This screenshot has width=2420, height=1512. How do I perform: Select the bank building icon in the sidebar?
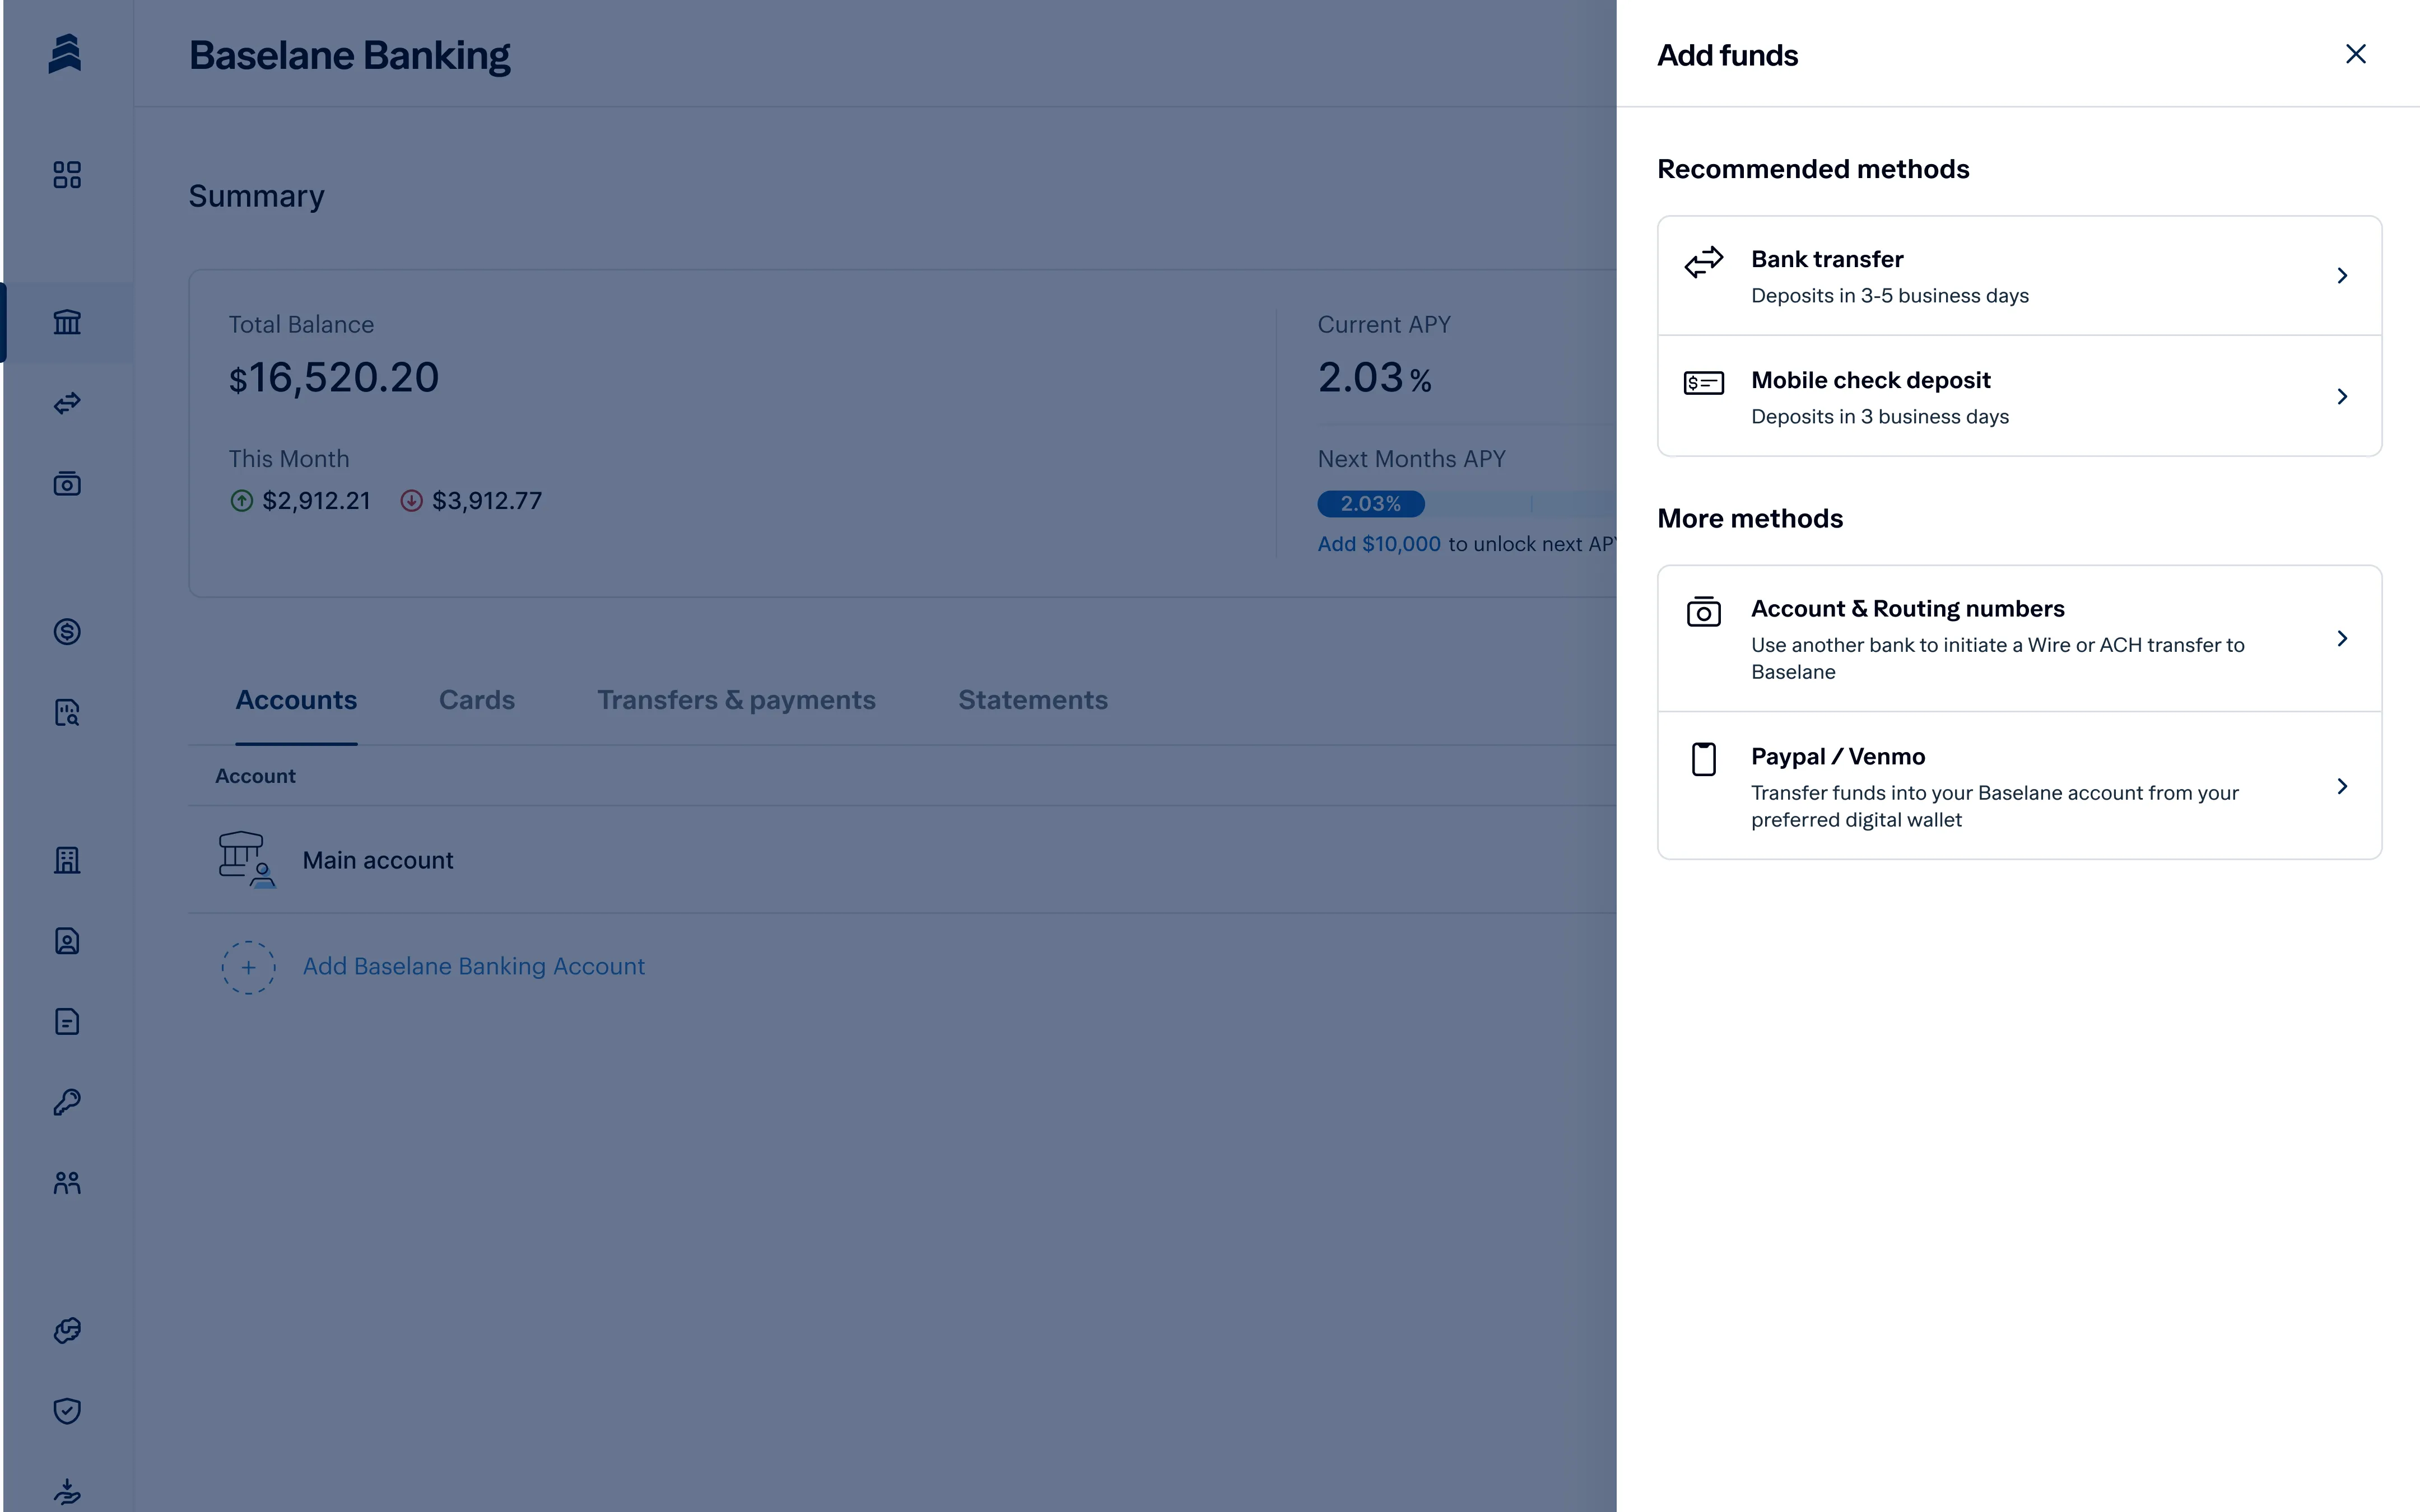[67, 322]
